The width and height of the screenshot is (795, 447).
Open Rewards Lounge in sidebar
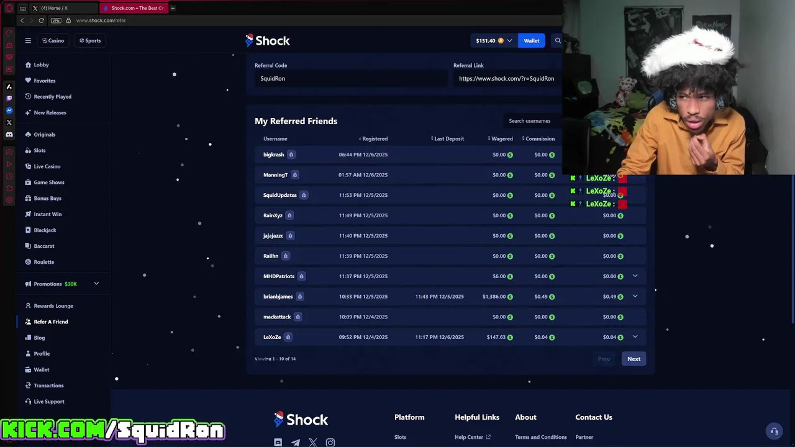point(53,306)
